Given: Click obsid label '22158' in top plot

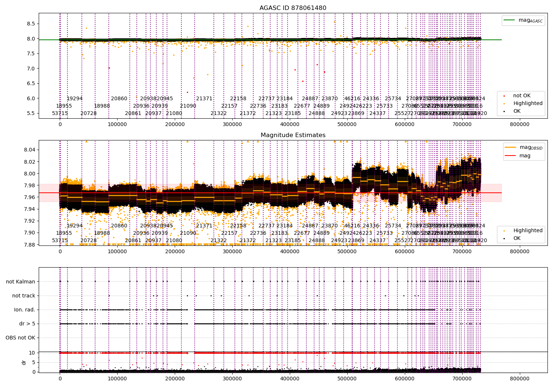Looking at the screenshot, I should click(238, 98).
